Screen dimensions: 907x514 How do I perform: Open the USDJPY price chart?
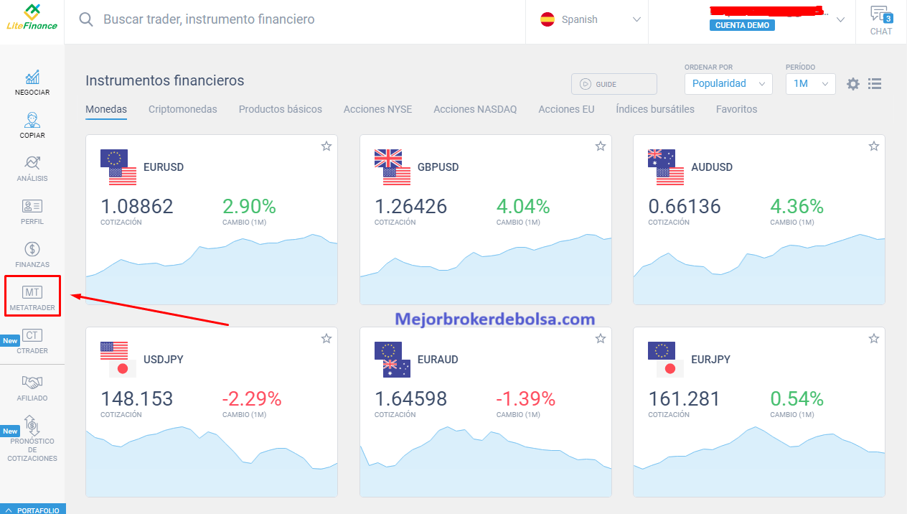tap(212, 461)
